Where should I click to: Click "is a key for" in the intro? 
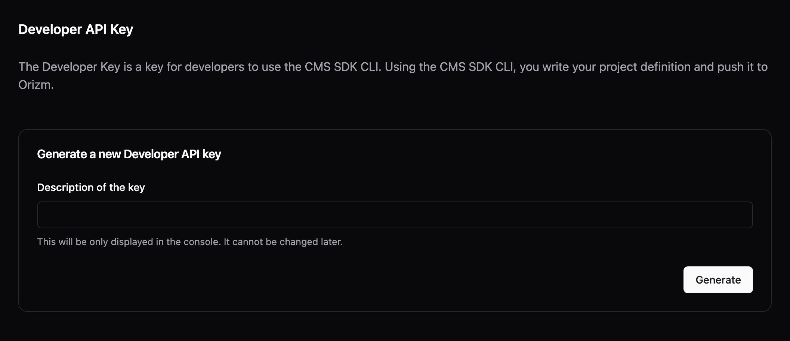(x=151, y=67)
